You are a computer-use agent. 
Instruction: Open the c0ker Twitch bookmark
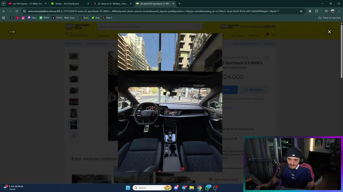[x=32, y=18]
